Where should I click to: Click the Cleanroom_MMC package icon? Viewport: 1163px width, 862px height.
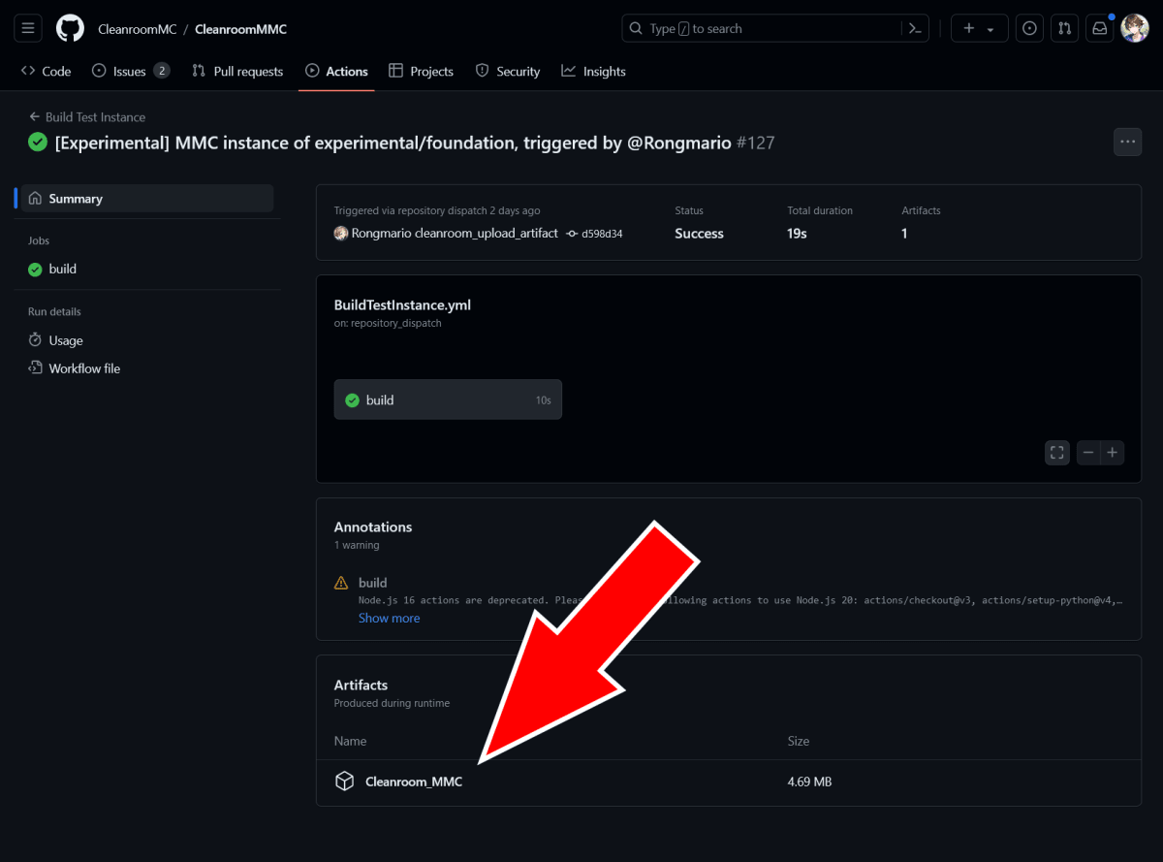[x=344, y=782]
